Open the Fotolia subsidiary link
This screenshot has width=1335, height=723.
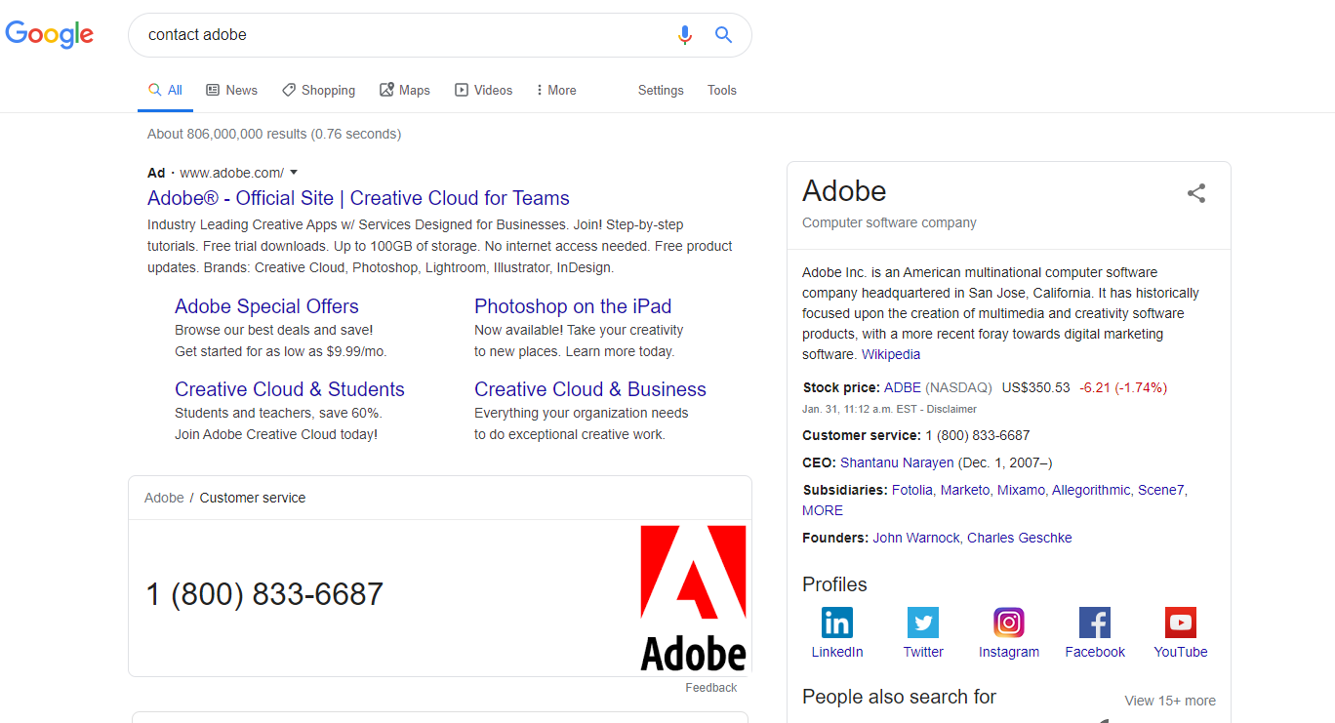point(912,490)
